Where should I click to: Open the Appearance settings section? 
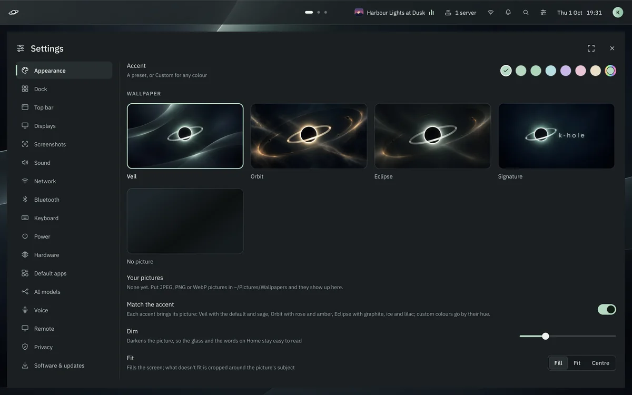[x=64, y=71]
